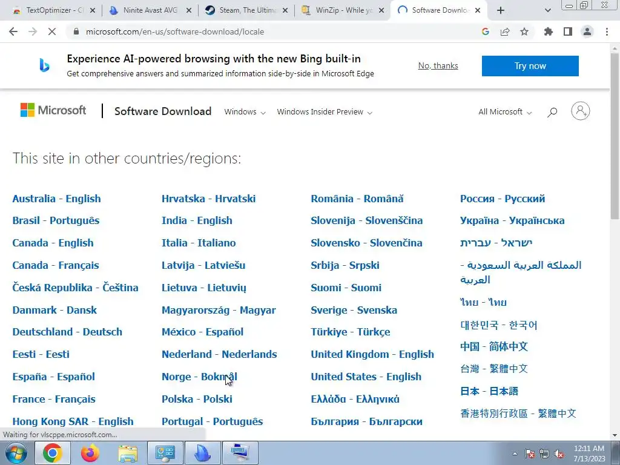This screenshot has width=620, height=465.
Task: Click the scrollbar down arrow
Action: pyautogui.click(x=615, y=436)
